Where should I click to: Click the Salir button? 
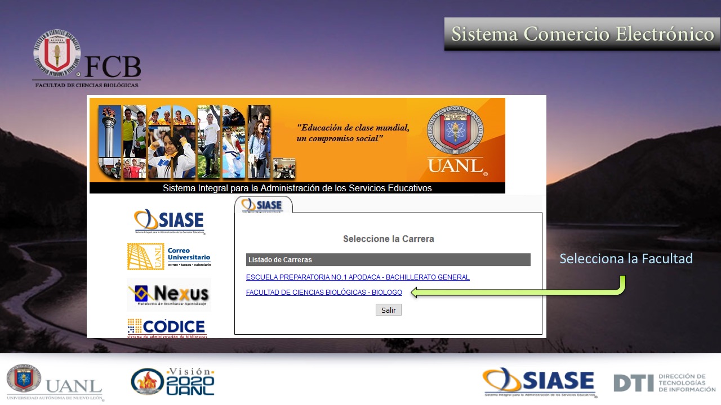pyautogui.click(x=389, y=310)
